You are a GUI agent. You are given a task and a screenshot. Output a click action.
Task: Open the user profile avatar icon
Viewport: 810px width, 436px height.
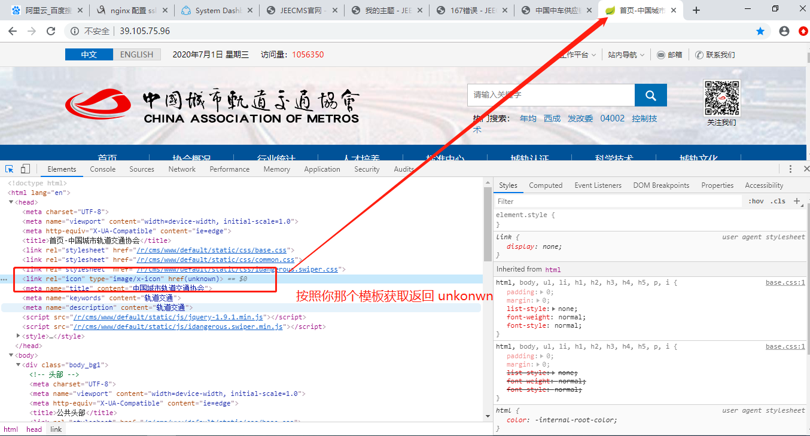784,31
